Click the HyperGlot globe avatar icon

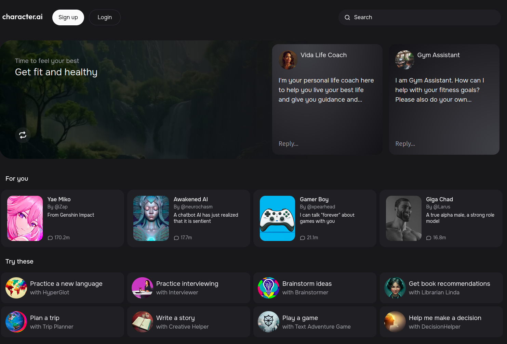pyautogui.click(x=16, y=288)
